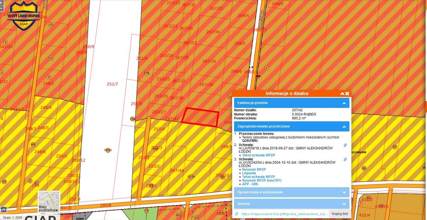Open the APP - GML link
427x220 pixels.
(x=250, y=184)
